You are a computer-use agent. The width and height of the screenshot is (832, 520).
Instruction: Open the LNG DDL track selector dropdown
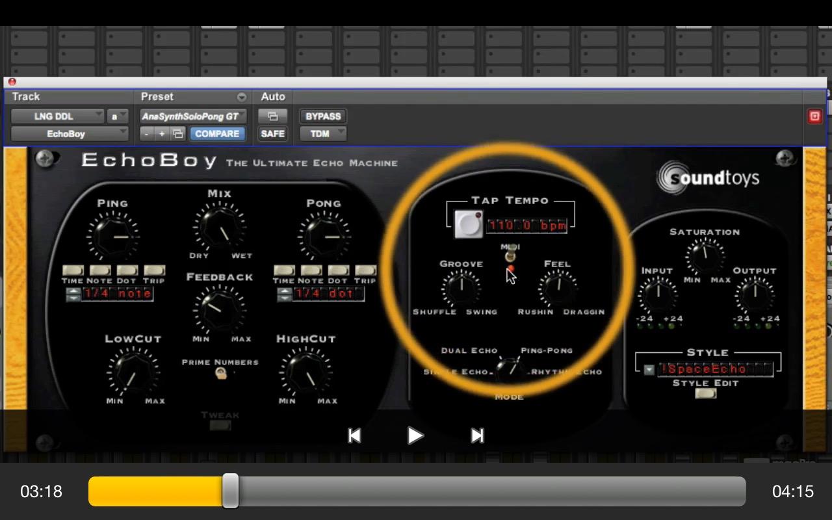[x=58, y=116]
